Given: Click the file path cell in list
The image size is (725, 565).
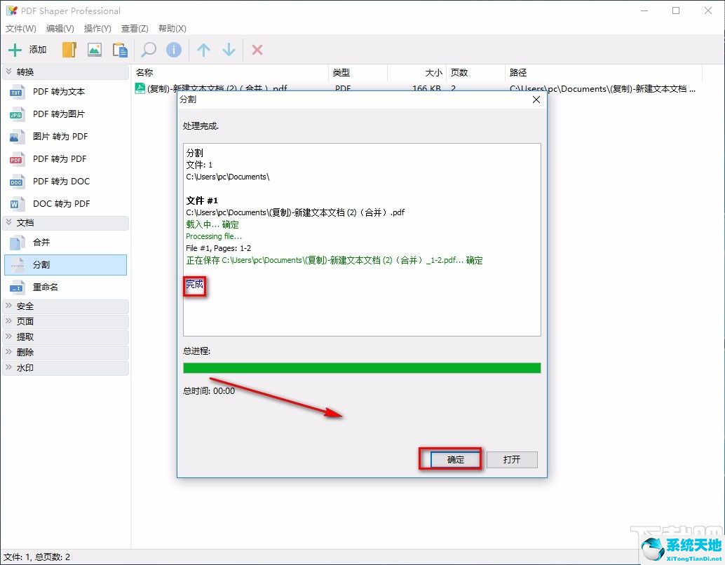Looking at the screenshot, I should (602, 88).
